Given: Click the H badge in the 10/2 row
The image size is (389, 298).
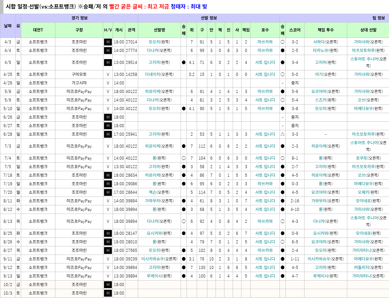Looking at the screenshot, I should click(x=108, y=285).
